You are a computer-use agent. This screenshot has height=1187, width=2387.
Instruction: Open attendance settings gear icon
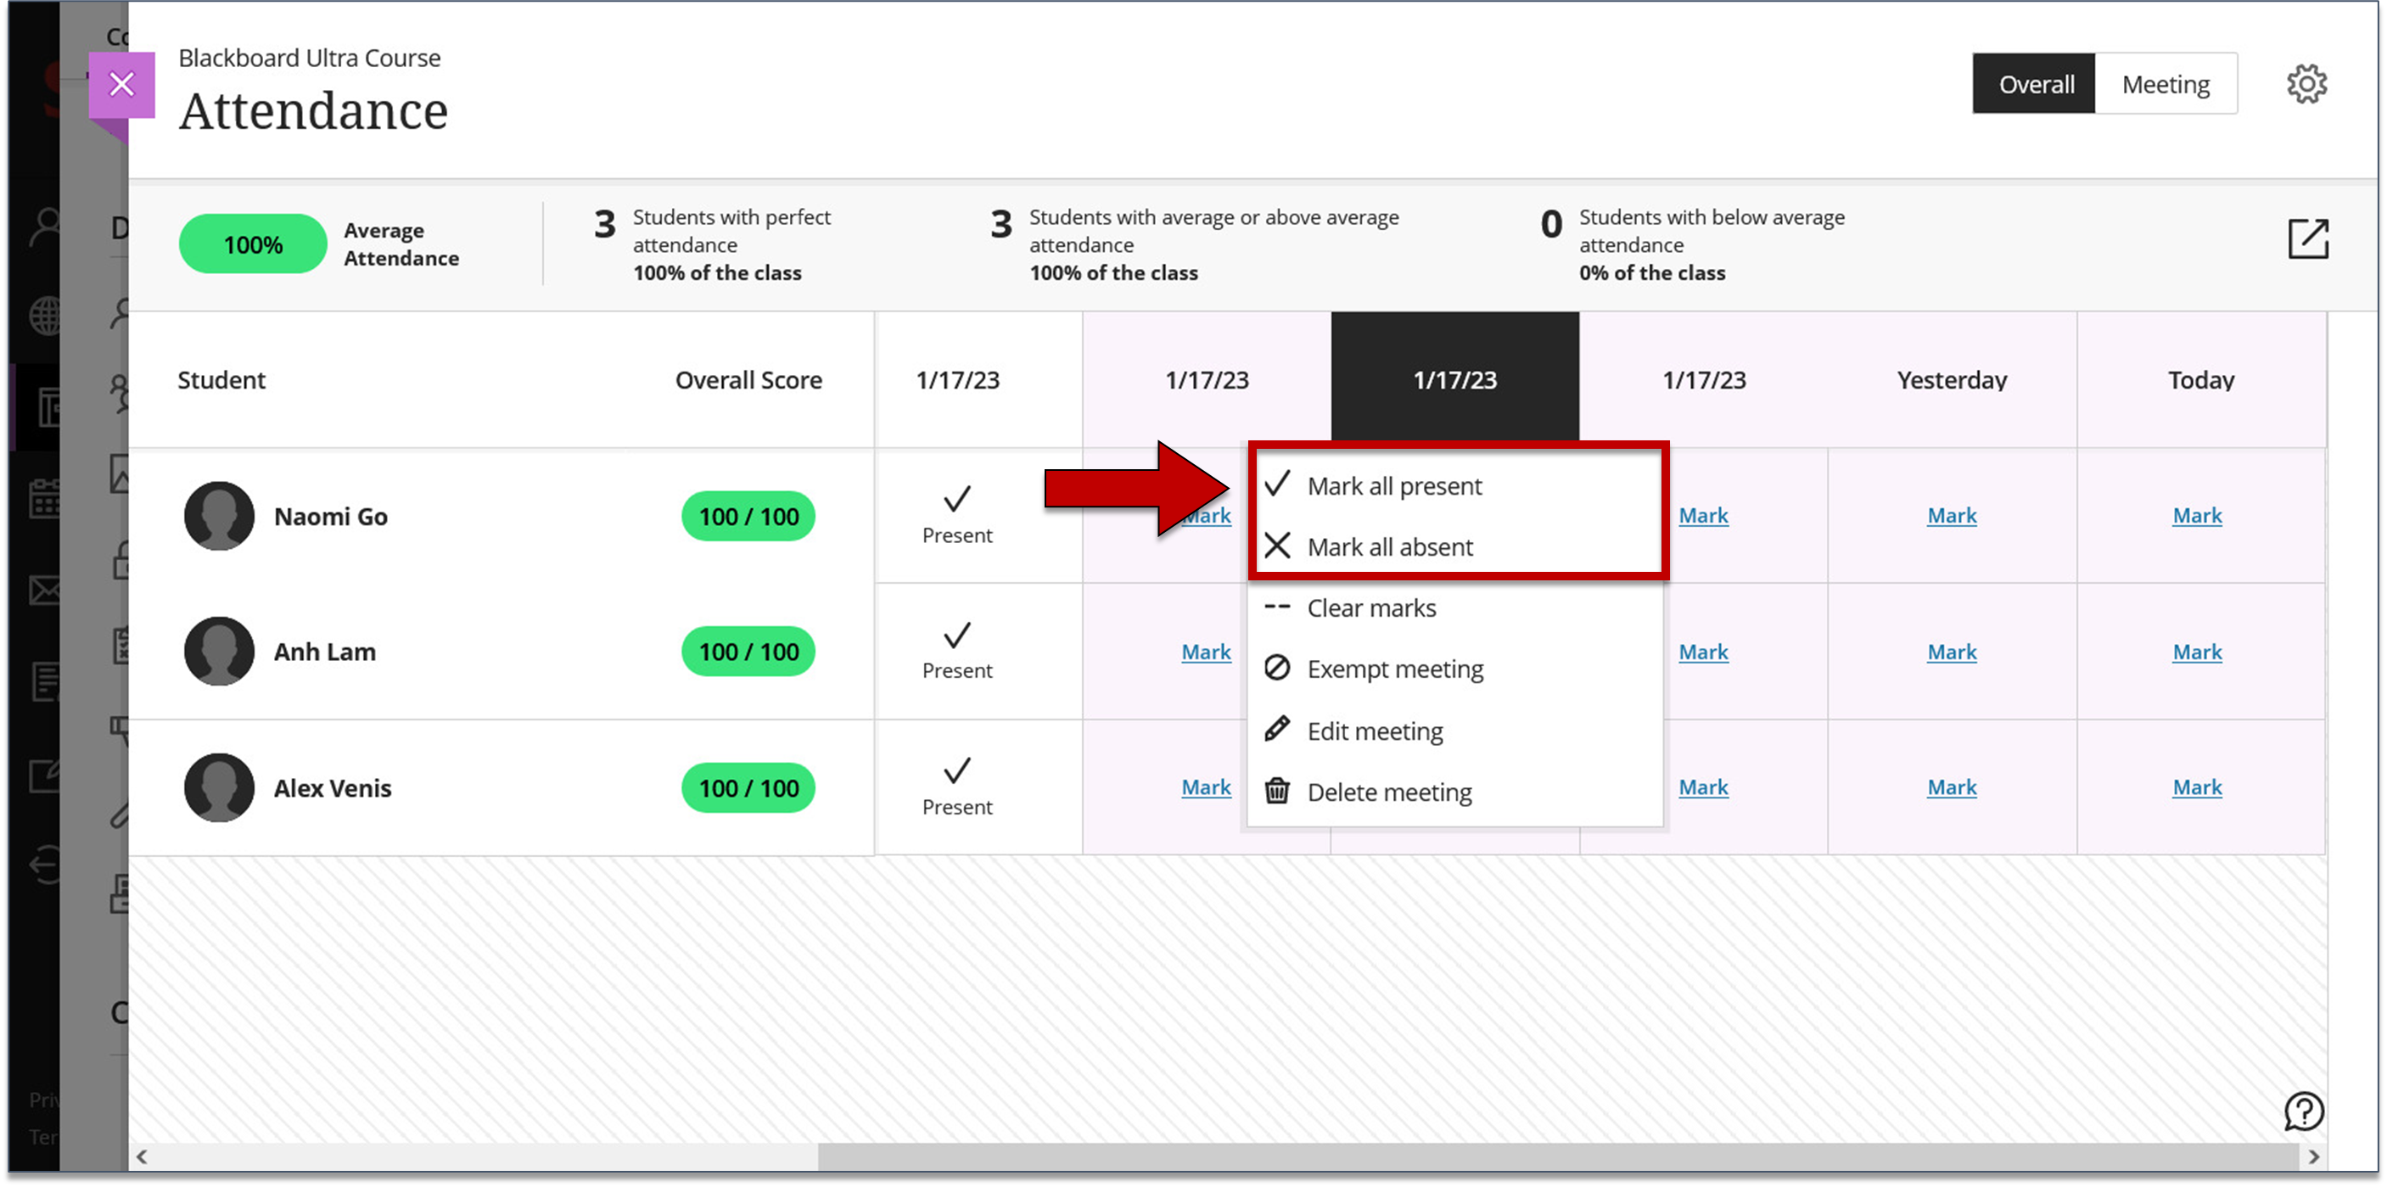tap(2306, 84)
